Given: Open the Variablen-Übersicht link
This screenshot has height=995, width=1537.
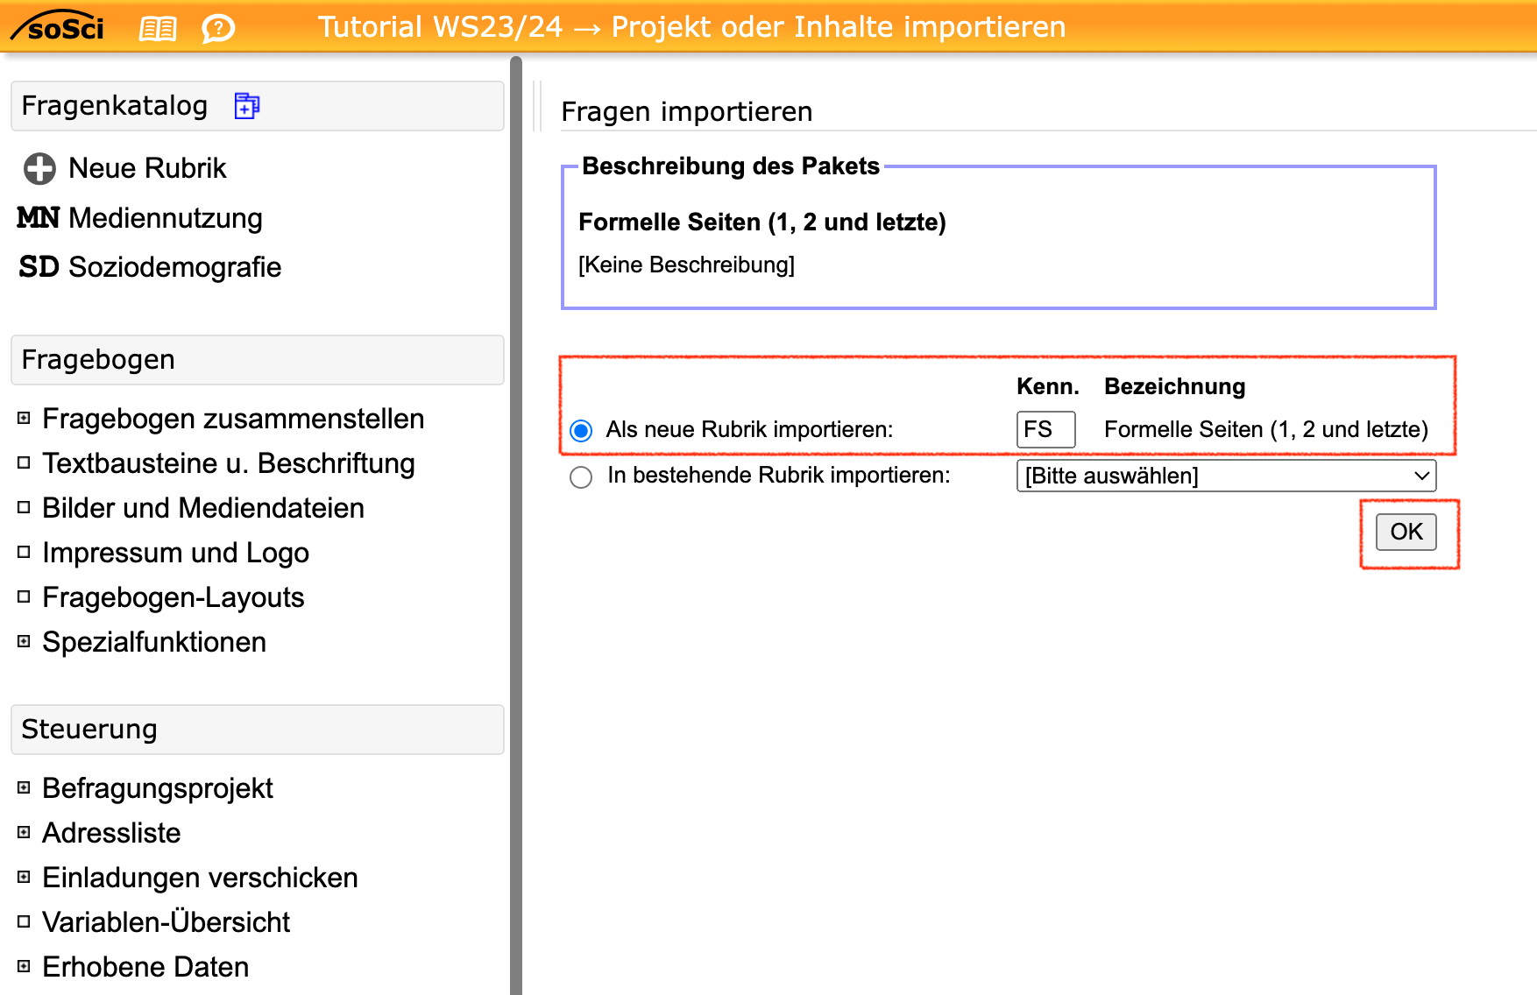Looking at the screenshot, I should click(166, 922).
